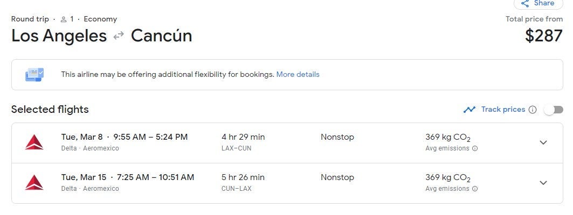573x215 pixels.
Task: Click the booking flexibility ticket icon
Action: click(x=34, y=75)
